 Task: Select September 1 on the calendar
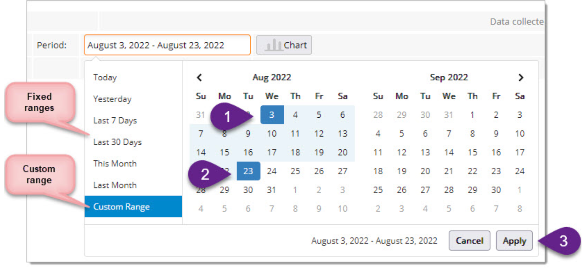point(472,115)
